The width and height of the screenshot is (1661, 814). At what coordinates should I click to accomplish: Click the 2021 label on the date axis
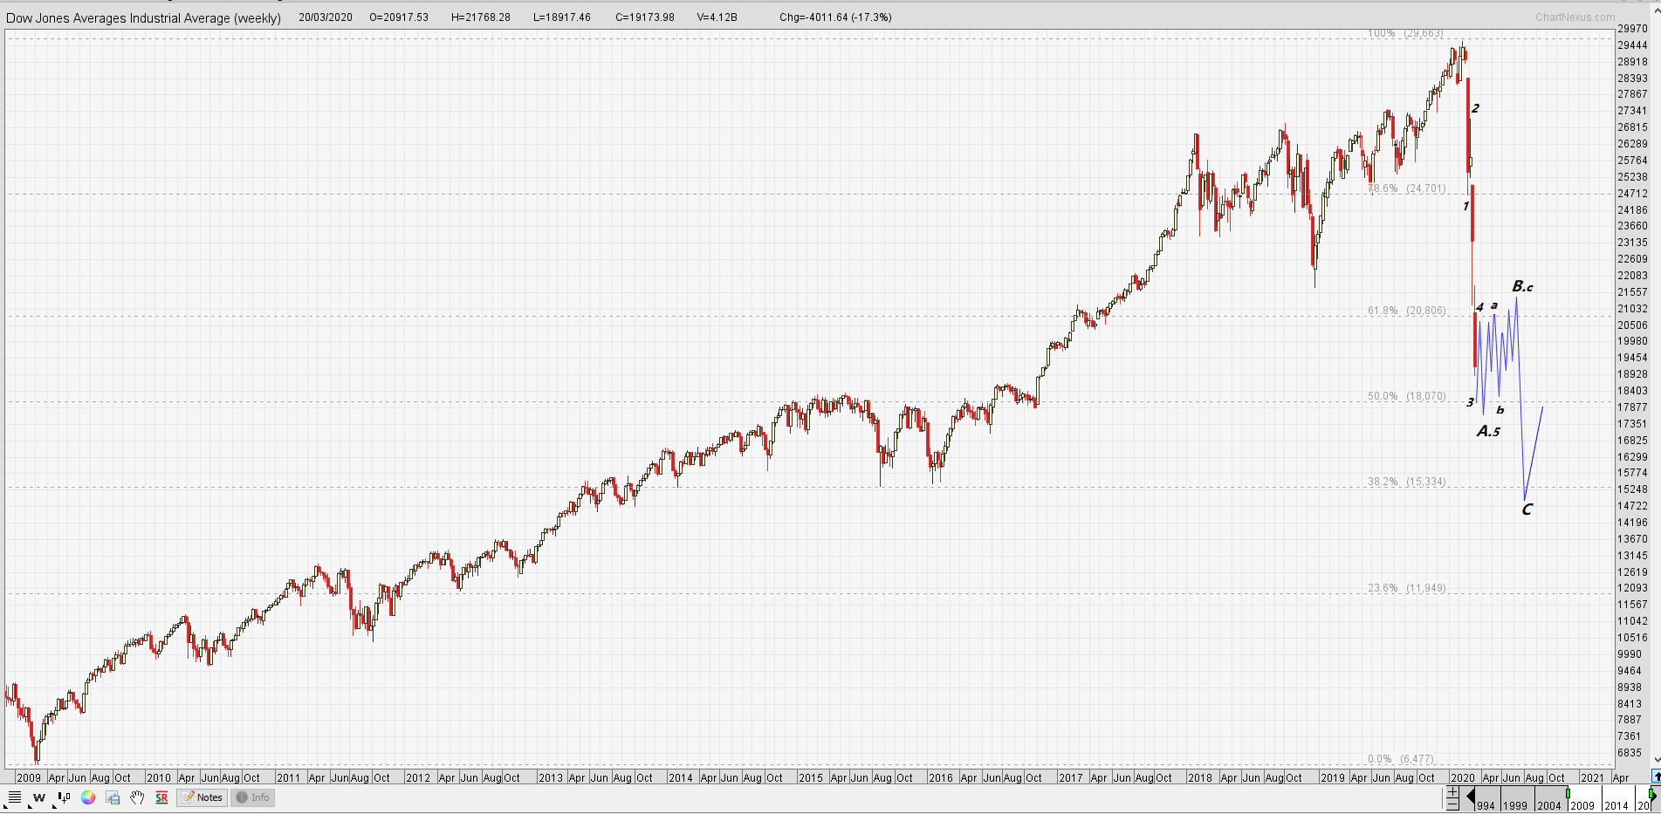[x=1592, y=777]
